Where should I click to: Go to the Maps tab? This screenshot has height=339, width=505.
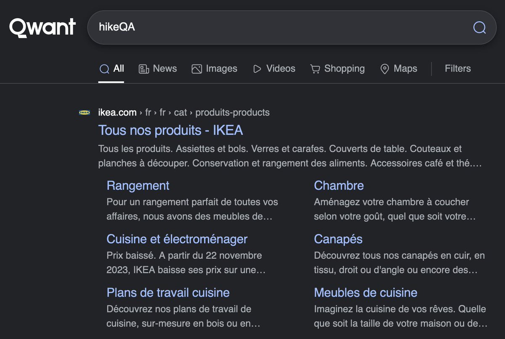[399, 69]
